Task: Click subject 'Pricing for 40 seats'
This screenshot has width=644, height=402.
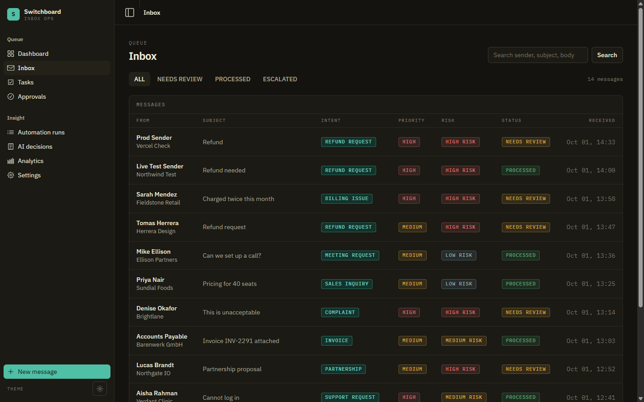Action: tap(229, 284)
